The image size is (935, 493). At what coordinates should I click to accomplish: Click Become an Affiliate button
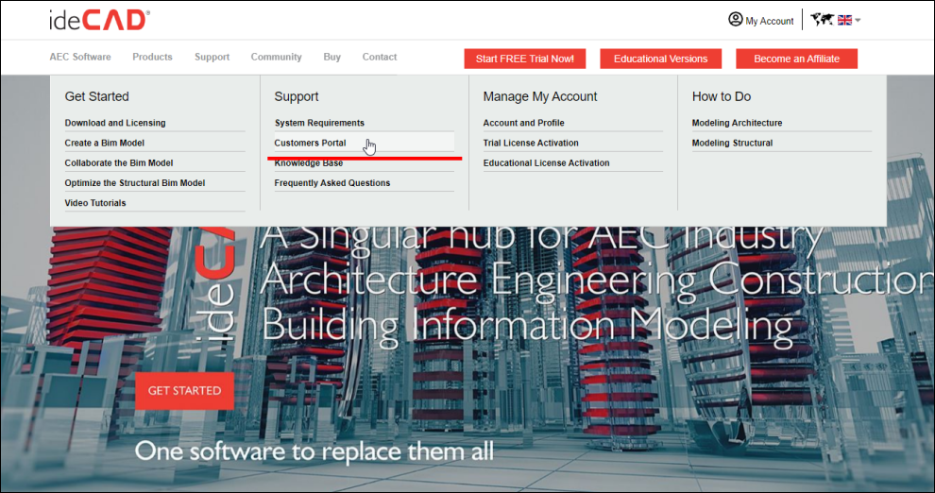797,59
